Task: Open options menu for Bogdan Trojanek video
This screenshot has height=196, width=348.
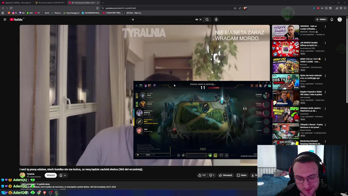Action: tap(325, 92)
